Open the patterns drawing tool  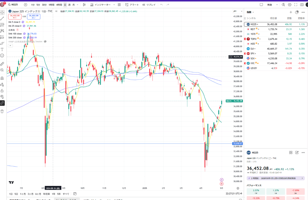(x=2, y=31)
